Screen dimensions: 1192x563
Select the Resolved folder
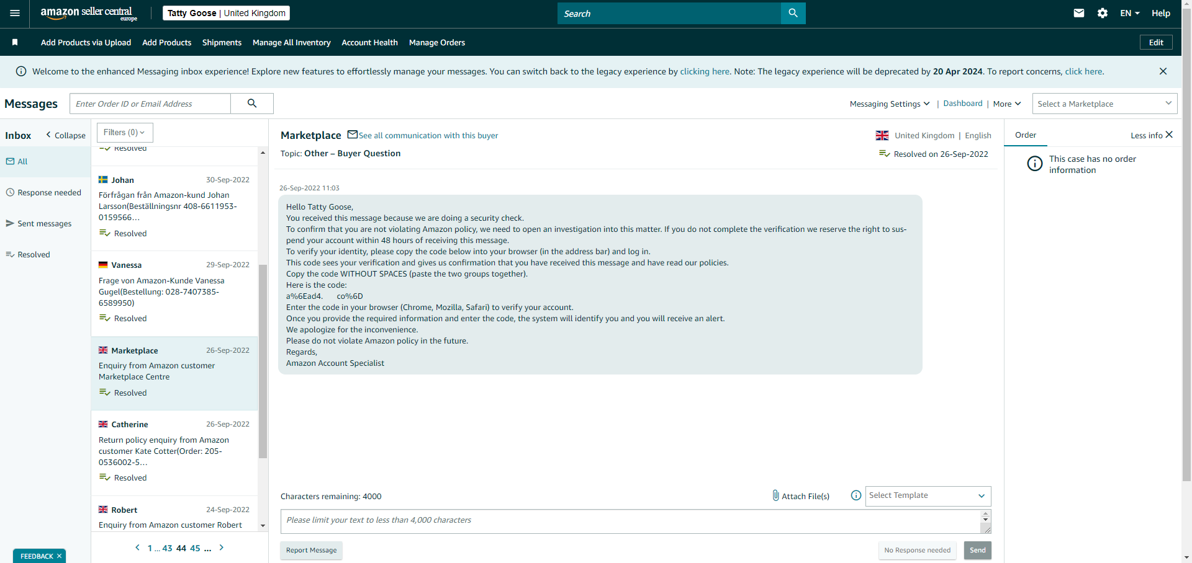tap(45, 254)
